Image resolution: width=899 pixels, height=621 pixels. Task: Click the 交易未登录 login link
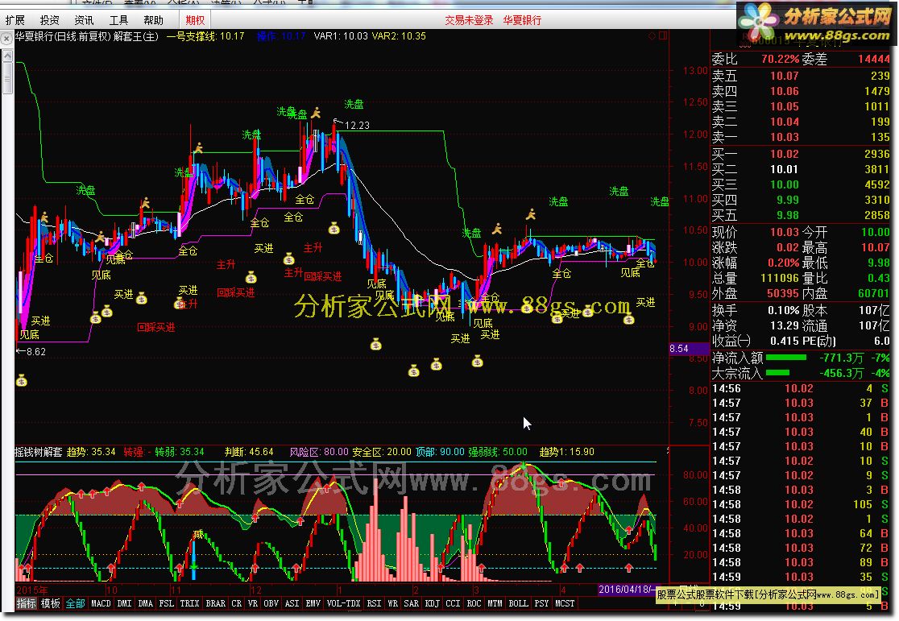click(469, 20)
